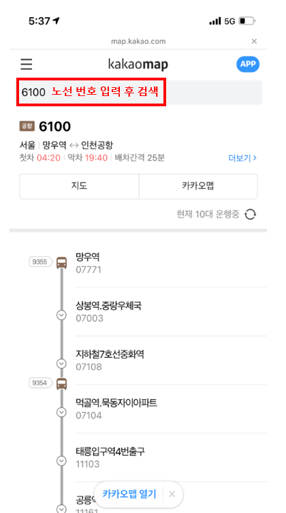Tap the 공항 bus type badge
The image size is (286, 513).
(x=27, y=126)
